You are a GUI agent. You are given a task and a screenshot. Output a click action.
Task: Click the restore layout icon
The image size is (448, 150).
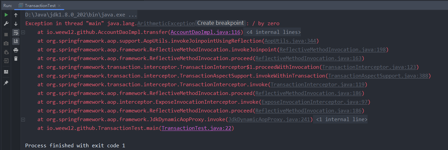click(6, 72)
